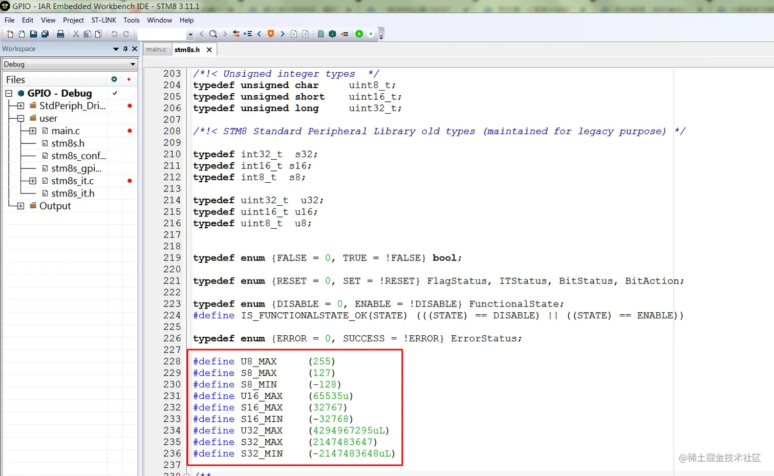Open the Workspace panel options arrow
Screen dimensions: 774x476
coord(116,49)
